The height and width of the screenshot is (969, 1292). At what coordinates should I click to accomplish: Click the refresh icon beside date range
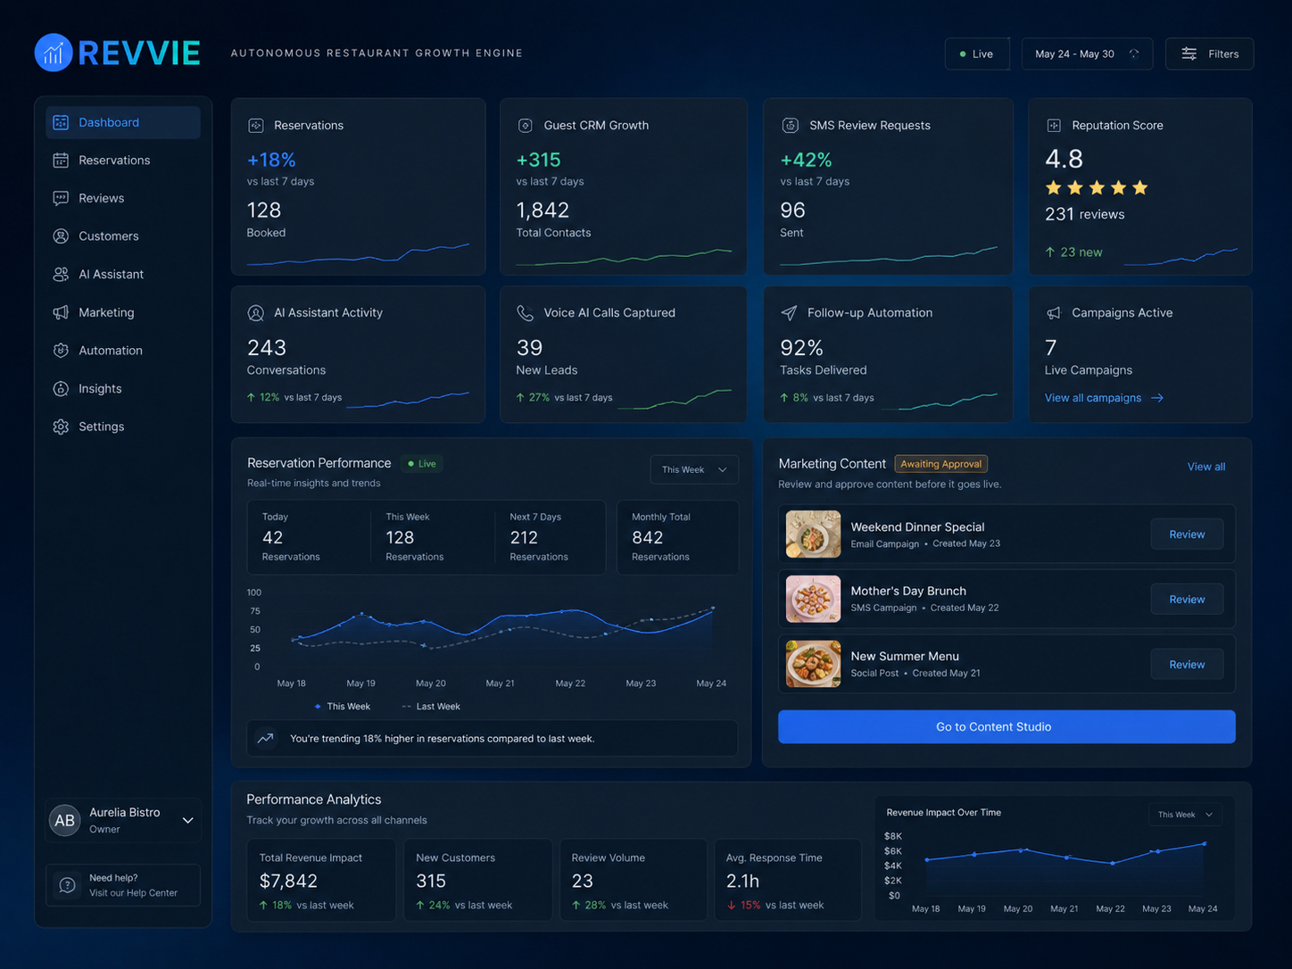click(1134, 54)
